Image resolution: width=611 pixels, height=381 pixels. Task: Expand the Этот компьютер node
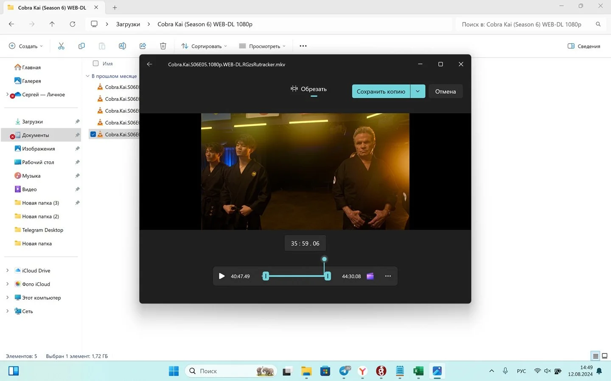point(7,298)
